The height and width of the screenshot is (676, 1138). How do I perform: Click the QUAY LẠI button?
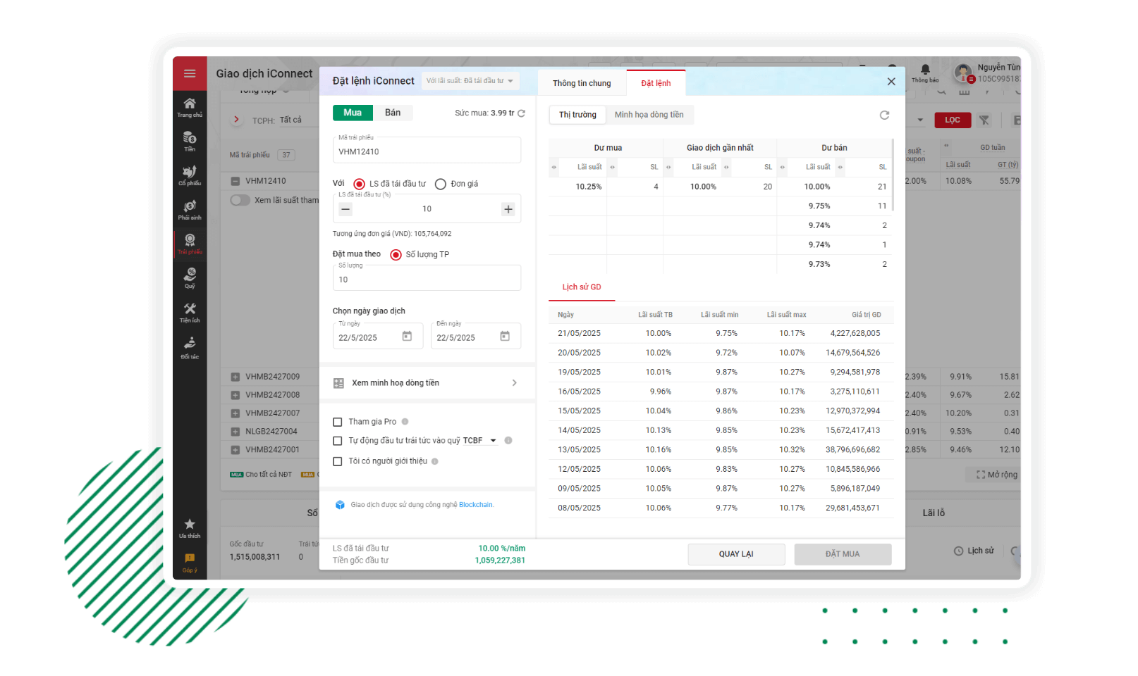[736, 554]
